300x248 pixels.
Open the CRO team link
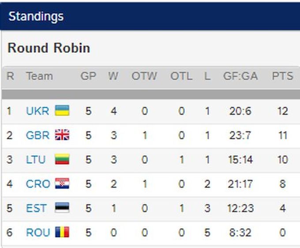pyautogui.click(x=38, y=184)
